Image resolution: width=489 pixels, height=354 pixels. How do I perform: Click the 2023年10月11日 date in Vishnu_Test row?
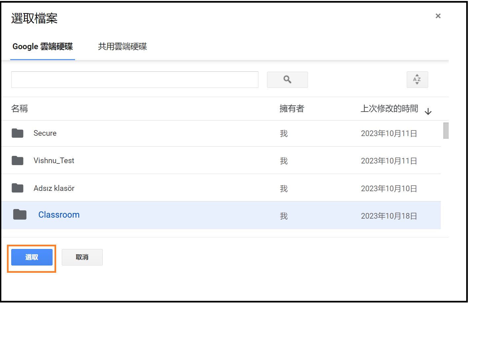(389, 161)
